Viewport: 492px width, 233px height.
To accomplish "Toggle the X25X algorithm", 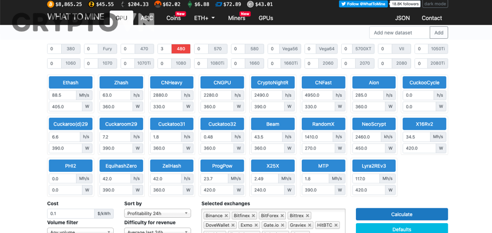I will pyautogui.click(x=273, y=166).
